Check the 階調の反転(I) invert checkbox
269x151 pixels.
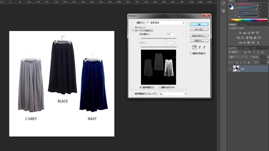point(191,53)
